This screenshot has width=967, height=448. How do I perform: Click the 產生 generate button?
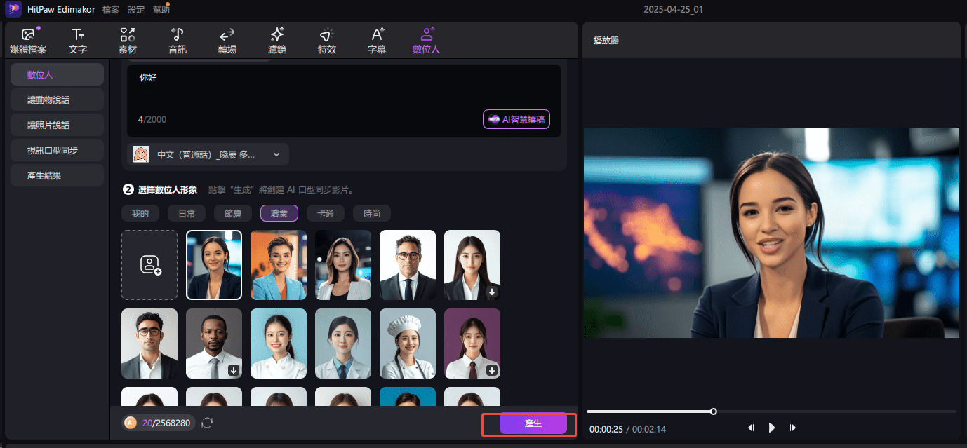pos(532,423)
